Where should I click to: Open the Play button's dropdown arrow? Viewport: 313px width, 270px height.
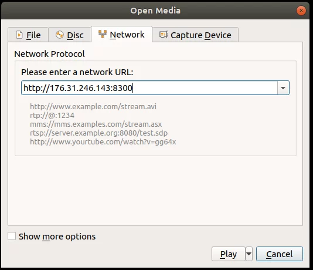[249, 254]
